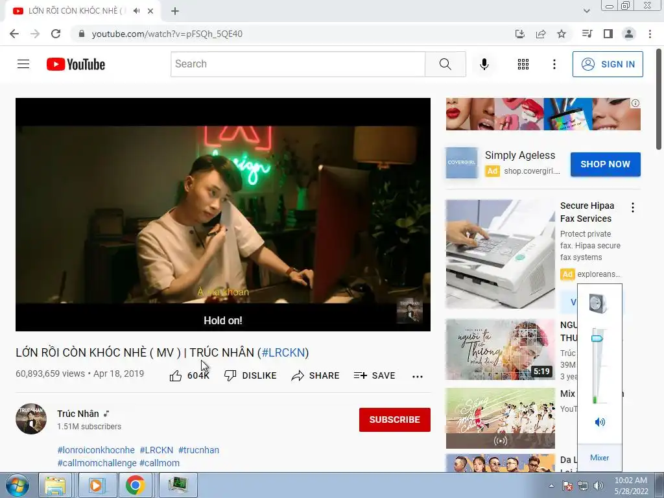Open options for Secure Hipaa Fax ad
Viewport: 664px width, 498px height.
point(633,207)
